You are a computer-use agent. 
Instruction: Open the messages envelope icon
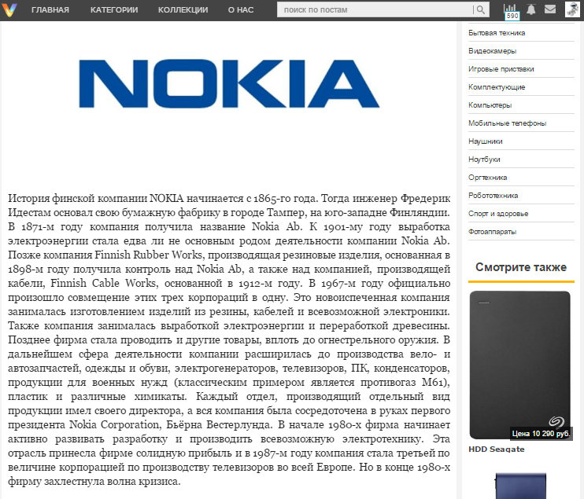pyautogui.click(x=549, y=9)
